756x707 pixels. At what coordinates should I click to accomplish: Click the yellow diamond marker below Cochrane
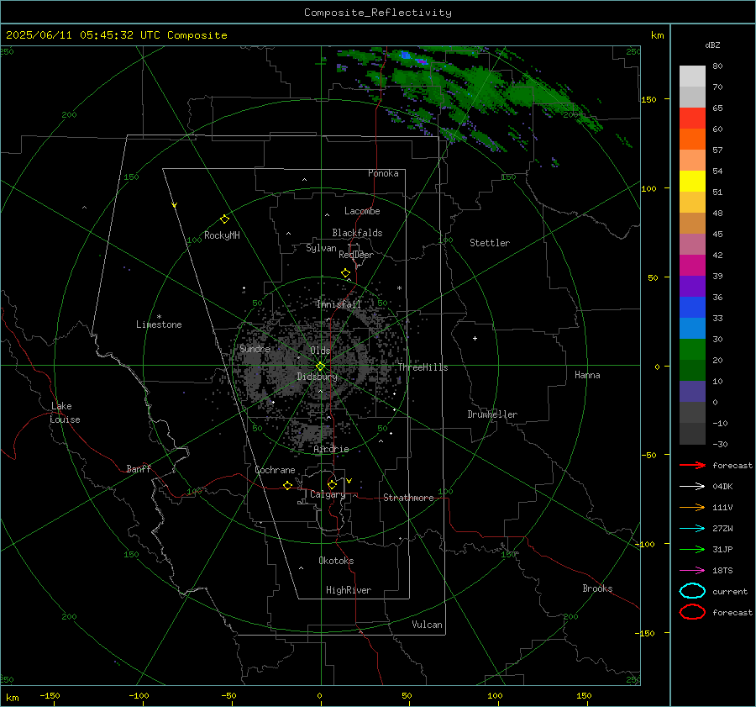[x=287, y=485]
